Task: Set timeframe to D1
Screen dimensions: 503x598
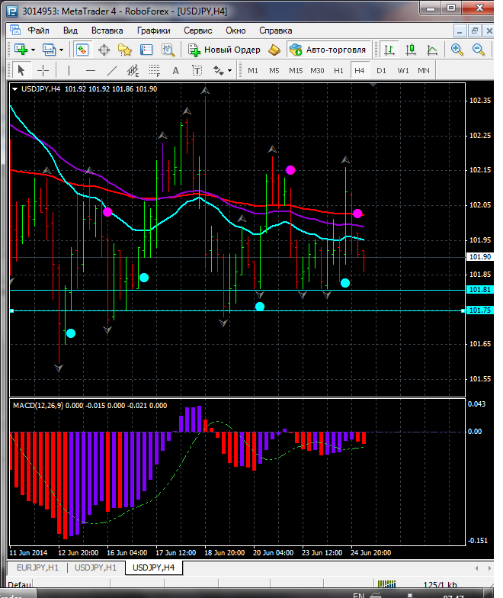Action: (381, 70)
